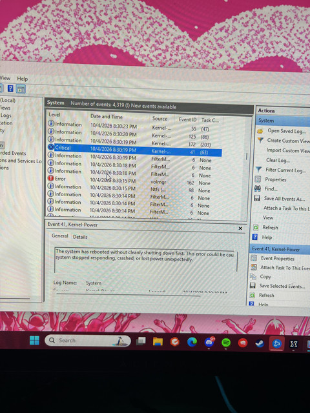
Task: Click the Refresh icon under Event 41, Kernel-Power
Action: point(253,295)
